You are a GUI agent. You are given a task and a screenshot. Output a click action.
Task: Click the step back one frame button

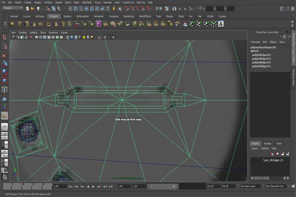coord(76,187)
